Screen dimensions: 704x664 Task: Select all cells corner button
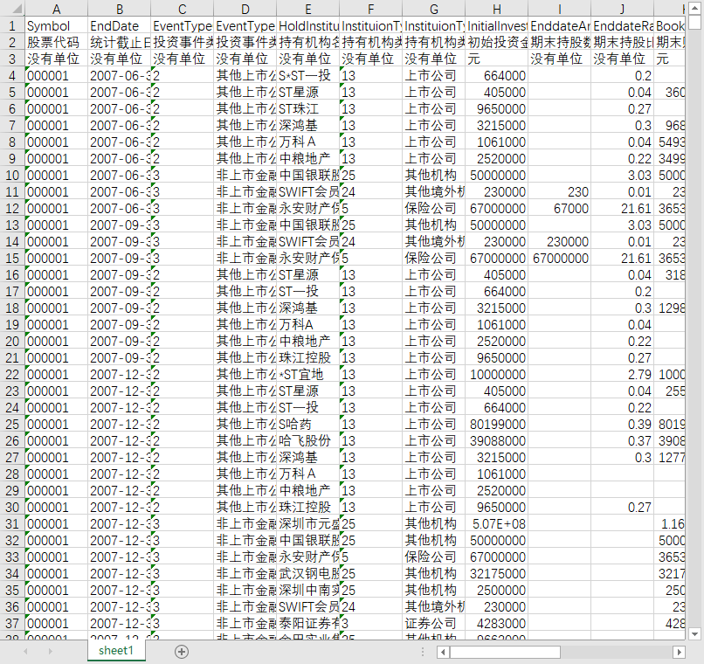coord(12,9)
